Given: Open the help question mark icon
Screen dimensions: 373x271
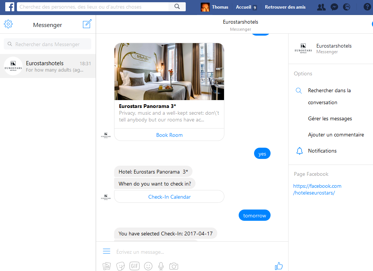Looking at the screenshot, I should coord(367,7).
